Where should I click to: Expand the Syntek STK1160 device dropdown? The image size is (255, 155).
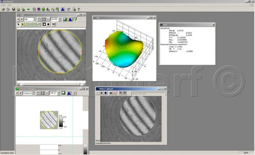[166, 94]
